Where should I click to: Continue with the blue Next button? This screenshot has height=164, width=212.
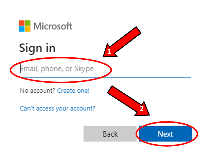[x=165, y=134]
